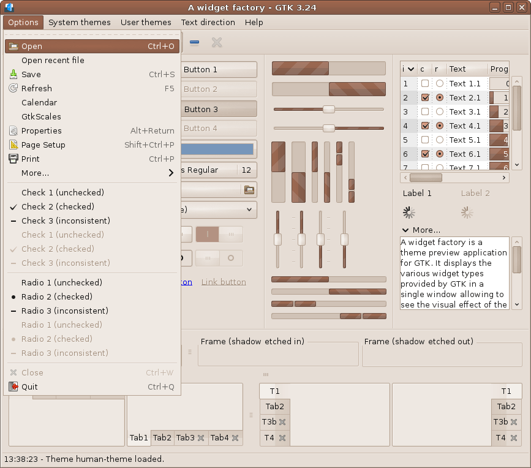Click the Refresh arrow icon in the menu

click(x=13, y=88)
